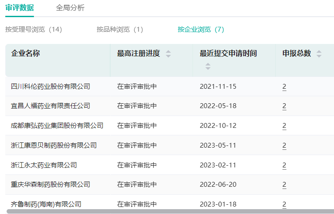Viewport: 334px width, 214px height.
Task: Open 宜昌人福药业 application count link
Action: click(284, 106)
